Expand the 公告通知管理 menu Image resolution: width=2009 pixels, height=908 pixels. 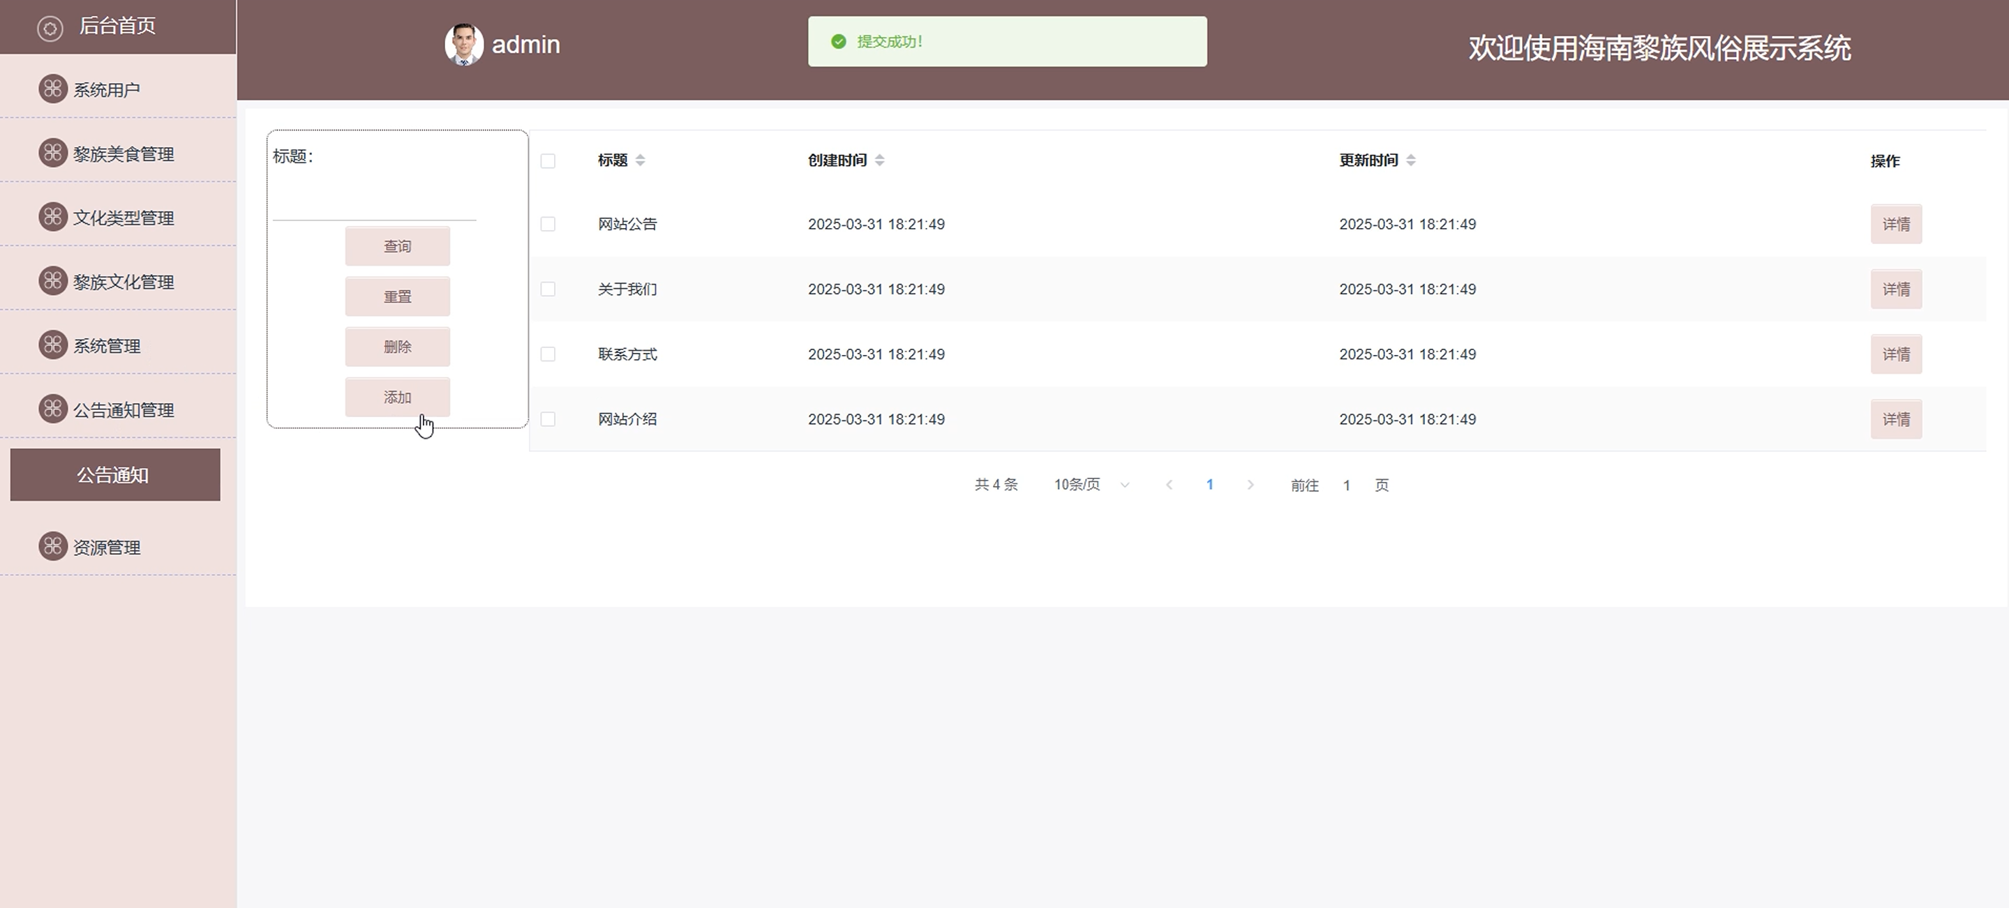coord(122,409)
